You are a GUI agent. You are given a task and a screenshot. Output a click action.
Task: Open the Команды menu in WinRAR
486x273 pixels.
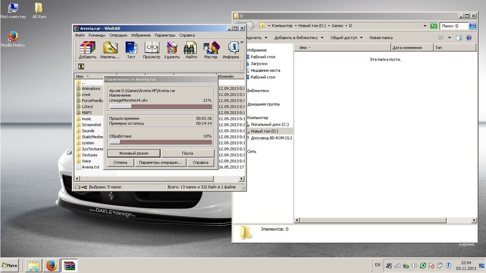tap(97, 35)
